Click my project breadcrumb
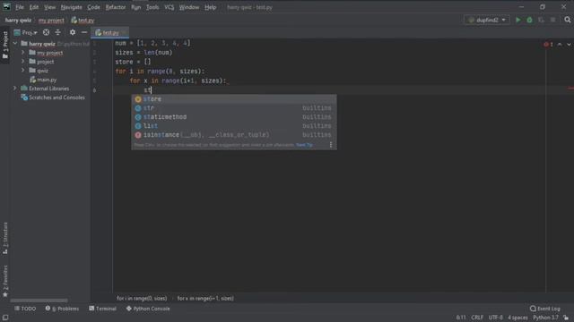 click(x=51, y=21)
